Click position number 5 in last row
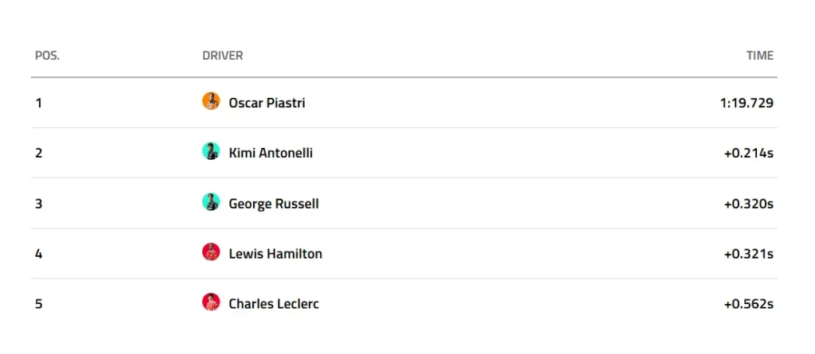 (x=38, y=304)
